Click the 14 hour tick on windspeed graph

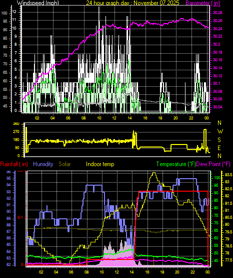coord(129,118)
